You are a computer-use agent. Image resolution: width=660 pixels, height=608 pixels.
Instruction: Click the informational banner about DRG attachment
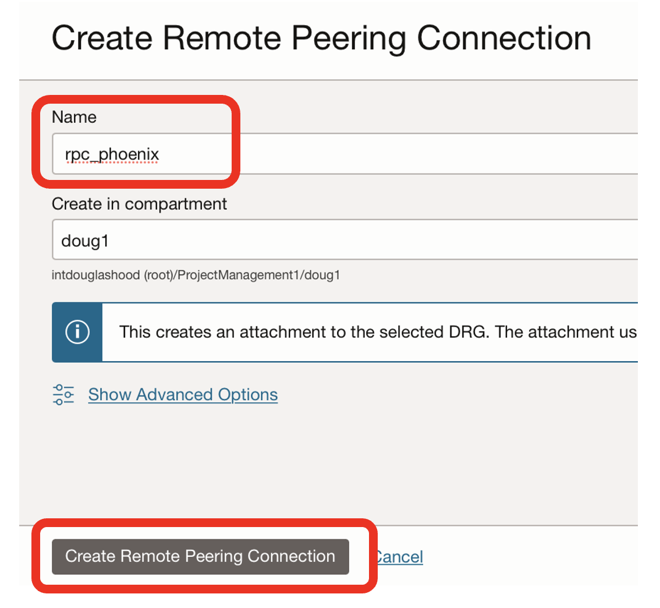(349, 332)
